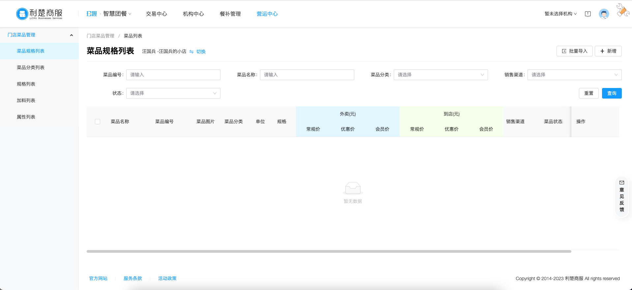Click the 意见反馈 envelope icon

click(x=622, y=183)
